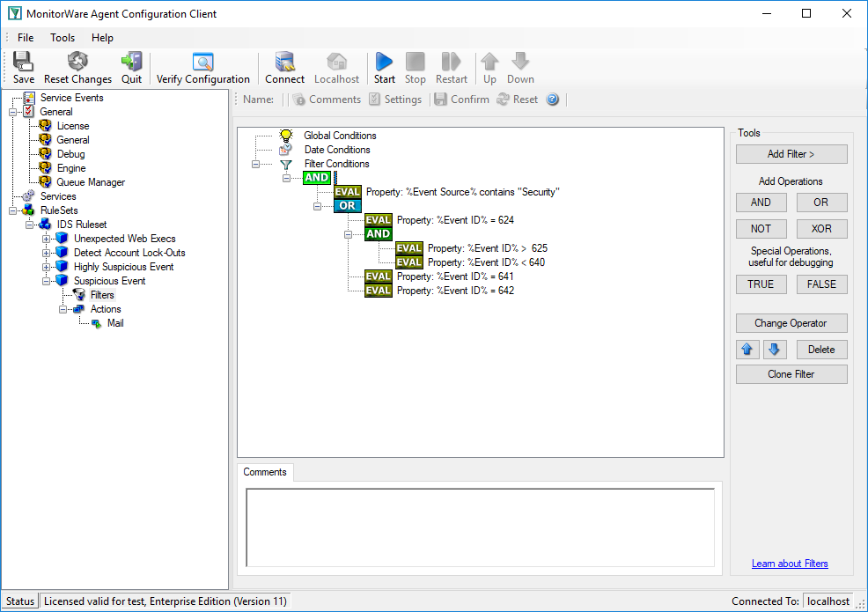Select EVAL node for Event Source contains Security
868x612 pixels.
(x=347, y=192)
